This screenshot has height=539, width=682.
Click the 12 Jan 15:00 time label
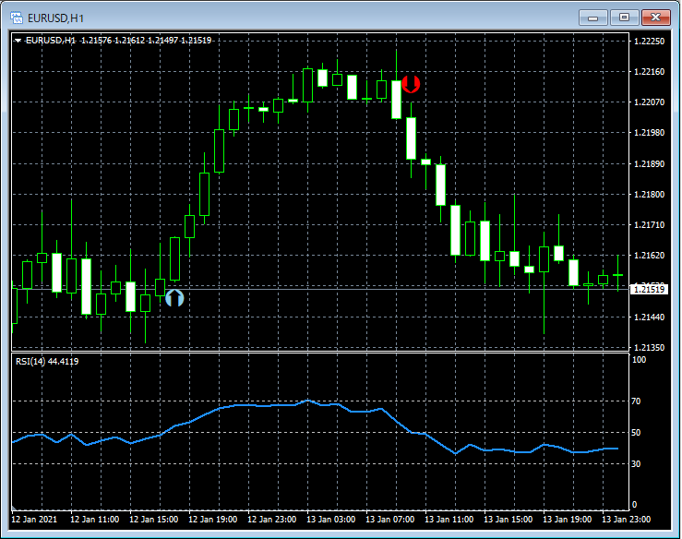(153, 520)
